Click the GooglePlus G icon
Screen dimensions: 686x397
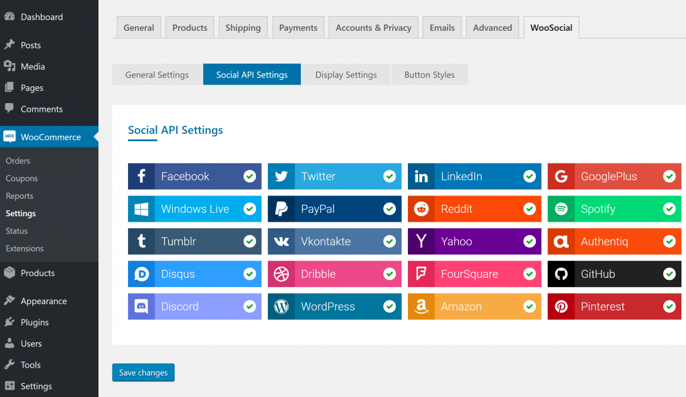click(x=561, y=176)
